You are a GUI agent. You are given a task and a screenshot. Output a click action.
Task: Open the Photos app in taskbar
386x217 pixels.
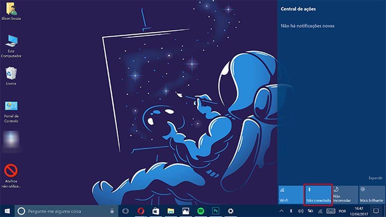186,211
